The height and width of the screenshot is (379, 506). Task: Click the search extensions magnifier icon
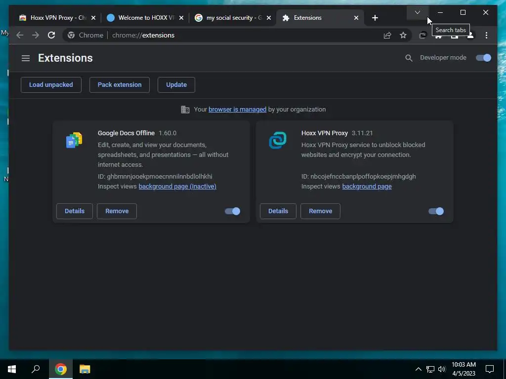(409, 58)
